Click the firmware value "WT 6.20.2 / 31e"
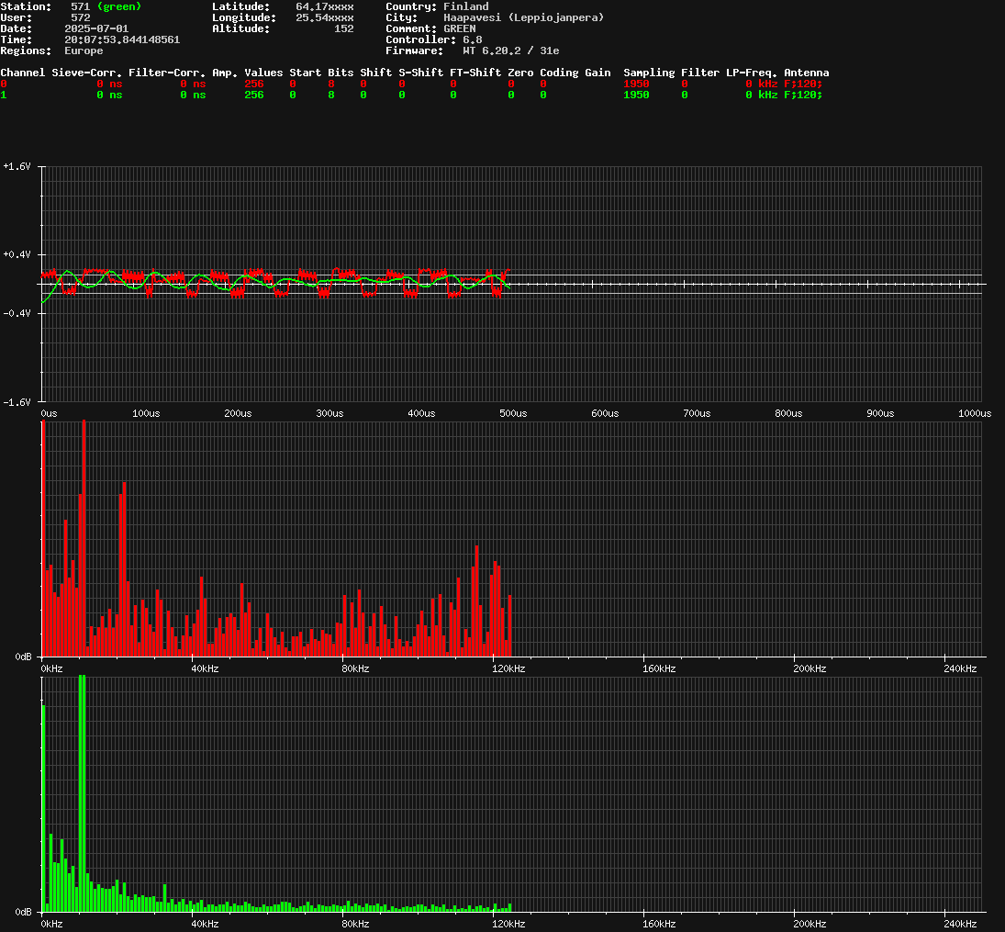The width and height of the screenshot is (1005, 932). [511, 50]
